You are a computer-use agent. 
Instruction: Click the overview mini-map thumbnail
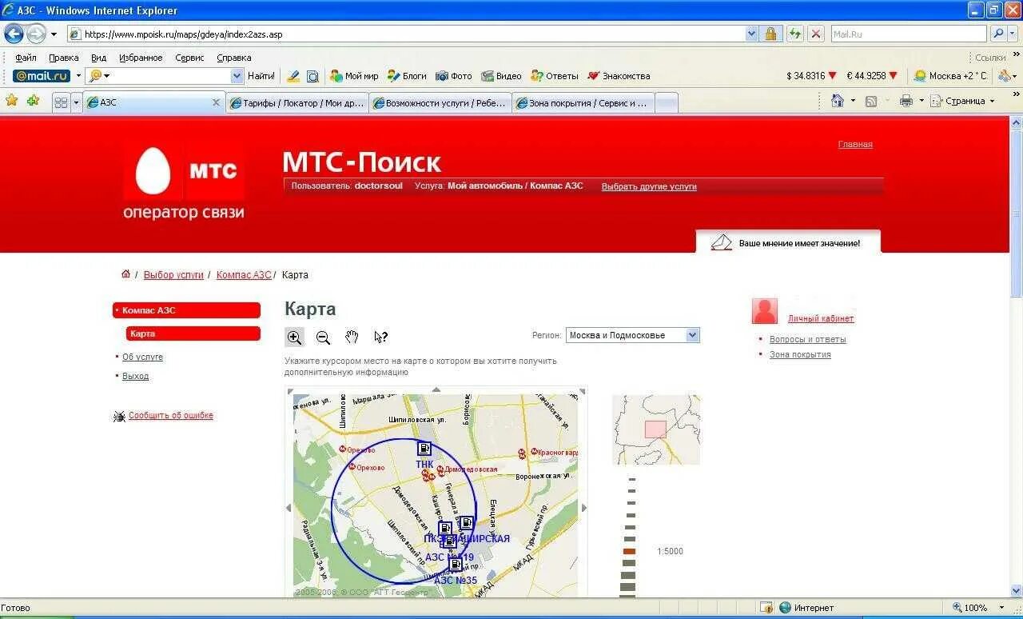click(x=656, y=429)
